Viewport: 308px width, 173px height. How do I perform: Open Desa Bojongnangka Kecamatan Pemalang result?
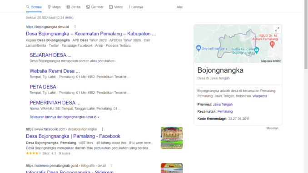91,34
